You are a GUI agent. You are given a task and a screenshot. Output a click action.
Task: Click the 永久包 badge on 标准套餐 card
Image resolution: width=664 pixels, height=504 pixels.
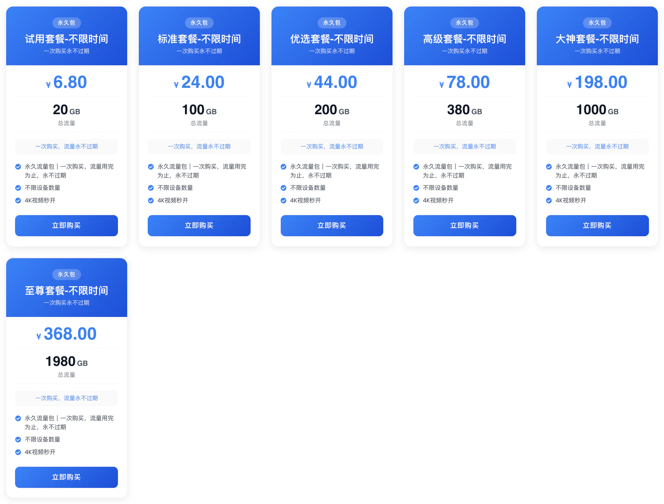click(x=199, y=23)
